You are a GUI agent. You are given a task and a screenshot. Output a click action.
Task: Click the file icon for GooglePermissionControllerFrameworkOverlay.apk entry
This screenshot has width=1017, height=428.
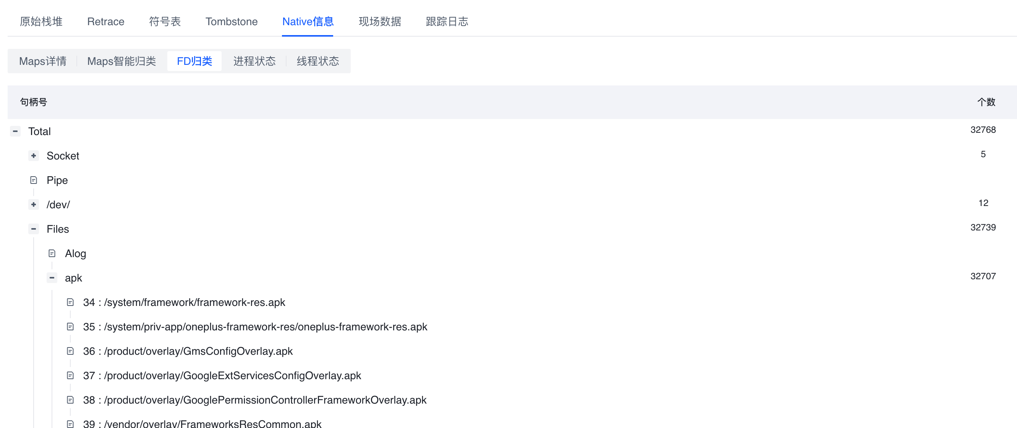70,400
